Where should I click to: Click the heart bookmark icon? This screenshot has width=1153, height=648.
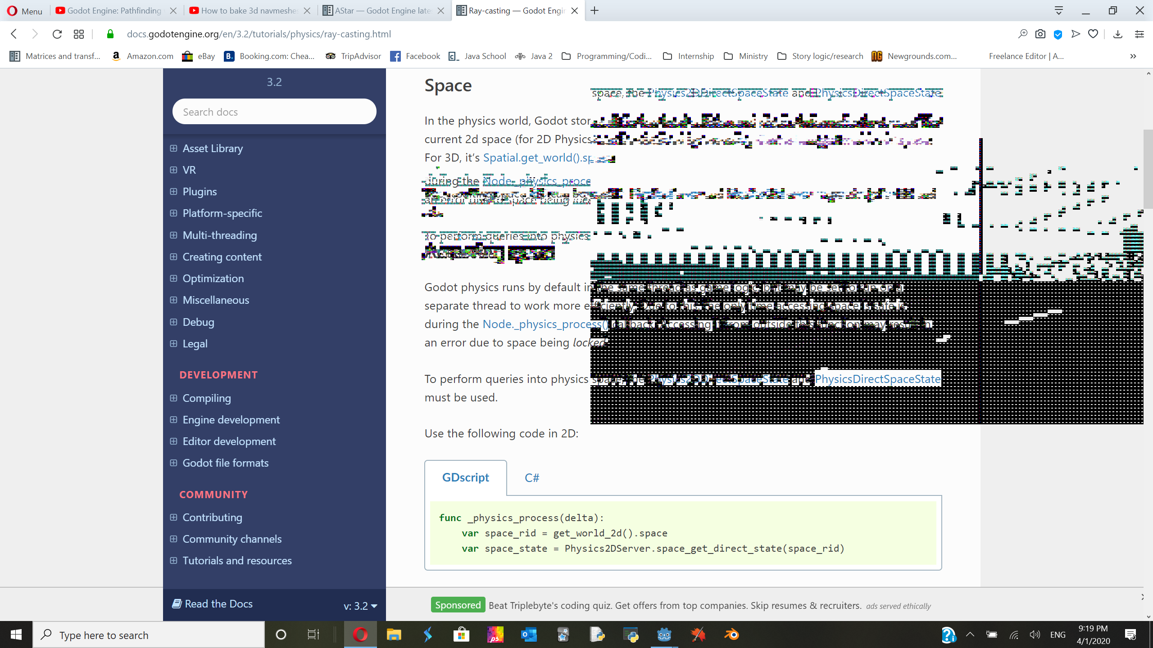pos(1093,34)
